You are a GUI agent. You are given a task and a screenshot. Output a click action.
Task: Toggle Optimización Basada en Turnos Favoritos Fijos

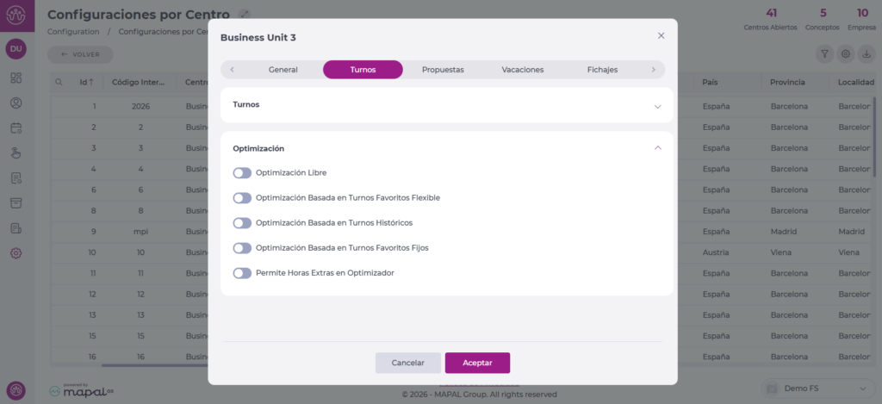pos(242,248)
